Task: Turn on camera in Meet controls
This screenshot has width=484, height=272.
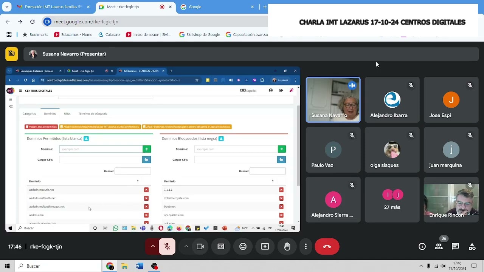Action: [x=200, y=247]
